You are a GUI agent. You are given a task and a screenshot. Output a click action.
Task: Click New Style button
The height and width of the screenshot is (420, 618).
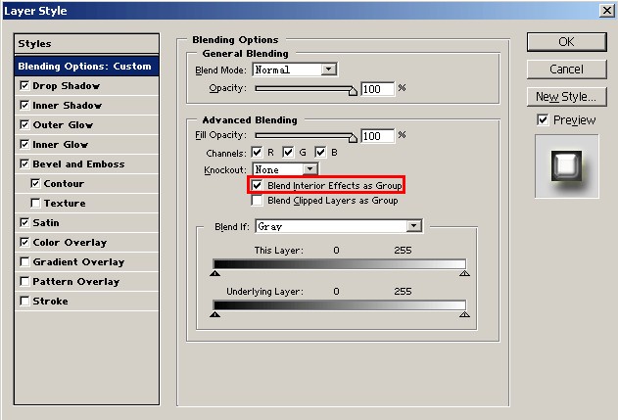[x=566, y=96]
